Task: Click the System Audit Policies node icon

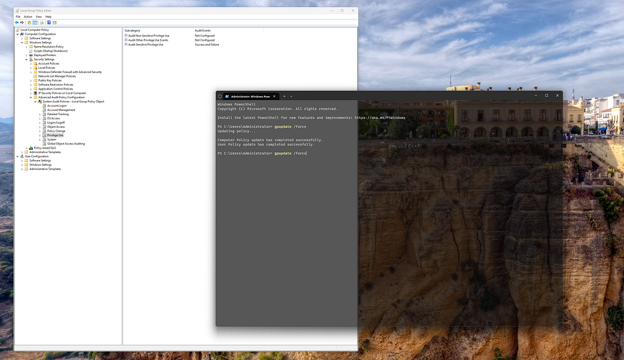Action: tap(40, 102)
